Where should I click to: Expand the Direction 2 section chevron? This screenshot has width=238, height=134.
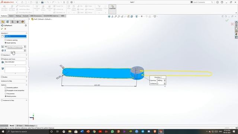click(x=26, y=55)
